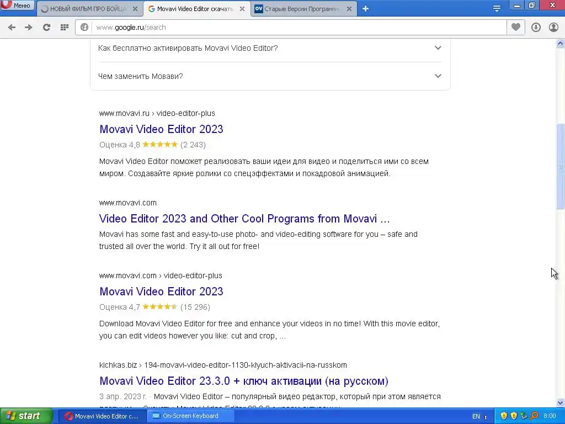This screenshot has height=424, width=565.
Task: Go back to previous page
Action: click(x=12, y=28)
